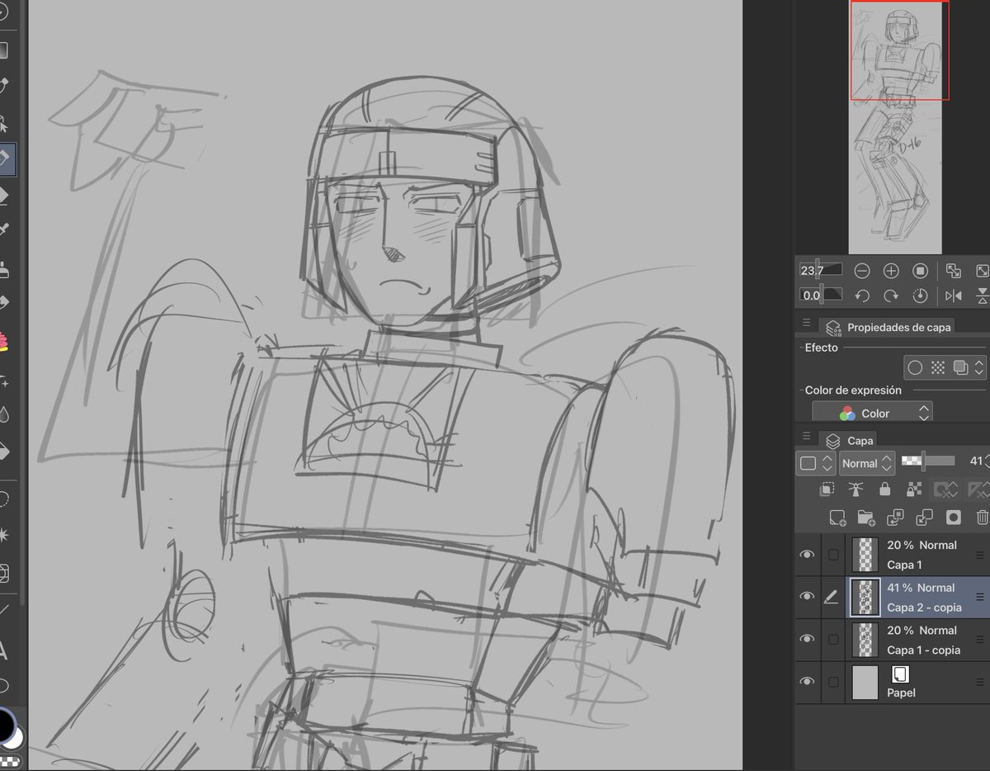Apply Tone effect dotted icon
990x771 pixels.
point(937,367)
